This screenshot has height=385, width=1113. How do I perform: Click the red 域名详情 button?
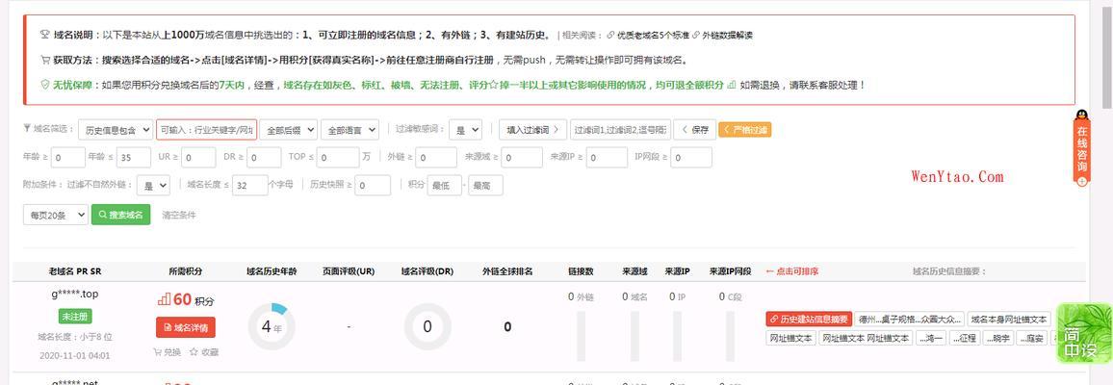tap(185, 327)
